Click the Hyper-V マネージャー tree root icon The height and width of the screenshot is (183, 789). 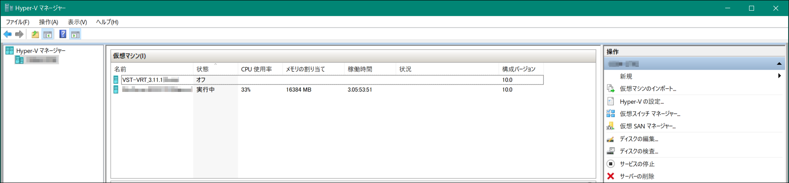coord(9,50)
